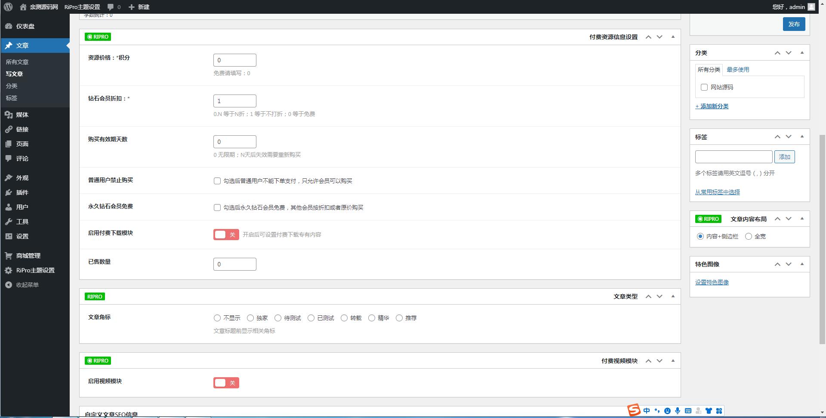
Task: Collapse the 特色图像 panel
Action: (x=802, y=264)
